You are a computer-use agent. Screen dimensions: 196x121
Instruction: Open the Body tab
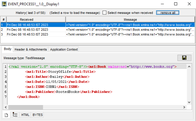point(7,49)
